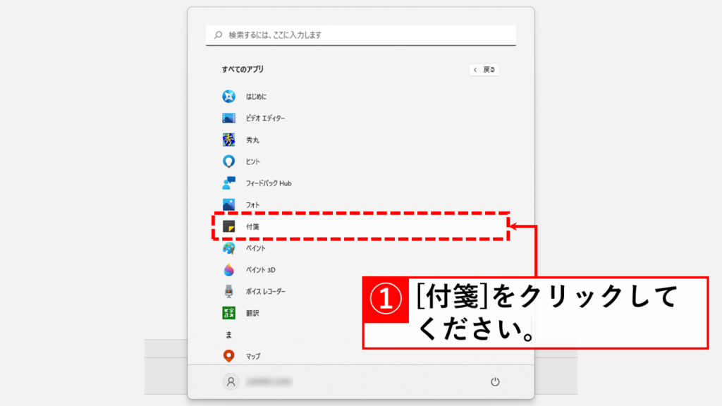This screenshot has height=406, width=722.
Task: Launch ペイント 3D from the app list
Action: click(259, 270)
